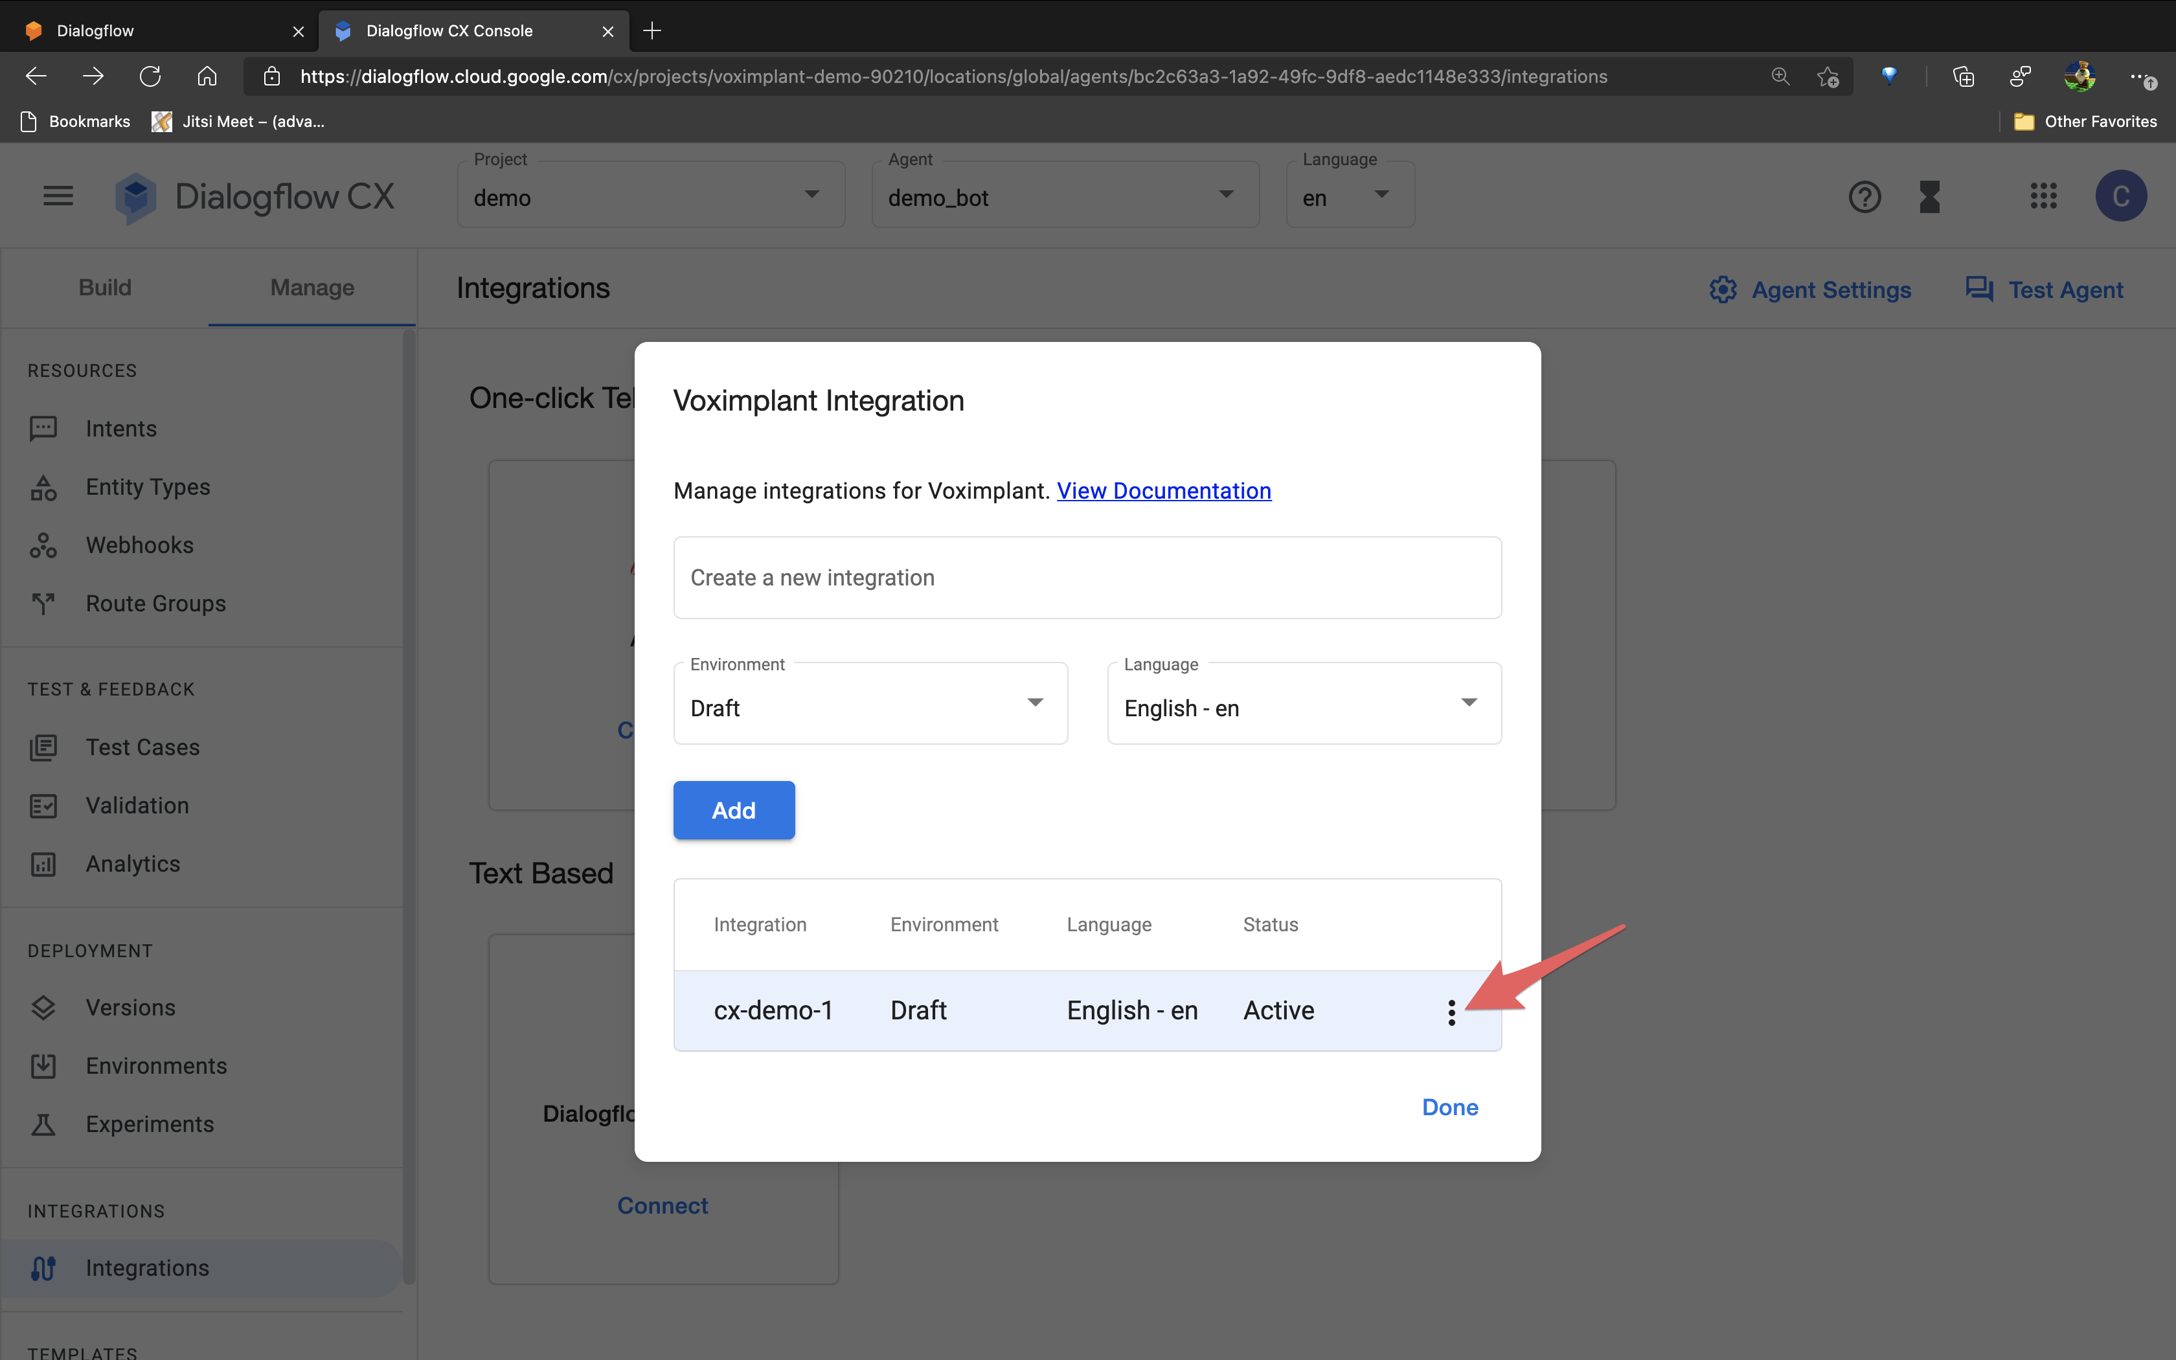This screenshot has width=2176, height=1360.
Task: Open the Test Agent panel
Action: click(2045, 289)
